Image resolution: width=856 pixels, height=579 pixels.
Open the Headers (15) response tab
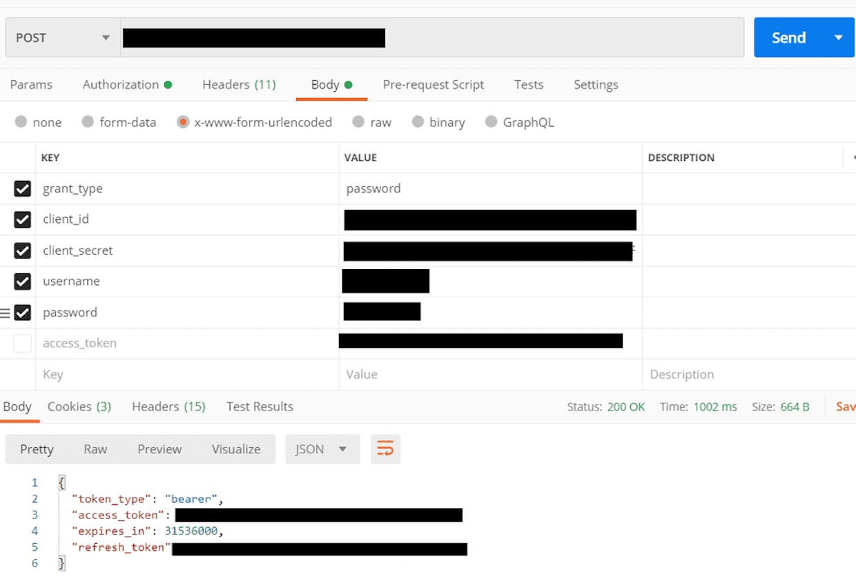click(168, 406)
